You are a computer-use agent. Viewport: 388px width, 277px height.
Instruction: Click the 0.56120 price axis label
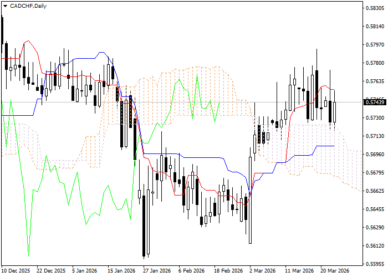(375, 246)
